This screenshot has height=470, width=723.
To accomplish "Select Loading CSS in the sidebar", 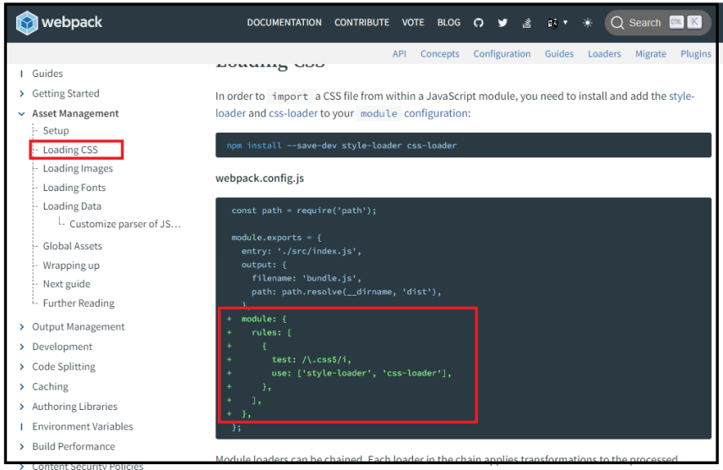I will click(x=70, y=150).
